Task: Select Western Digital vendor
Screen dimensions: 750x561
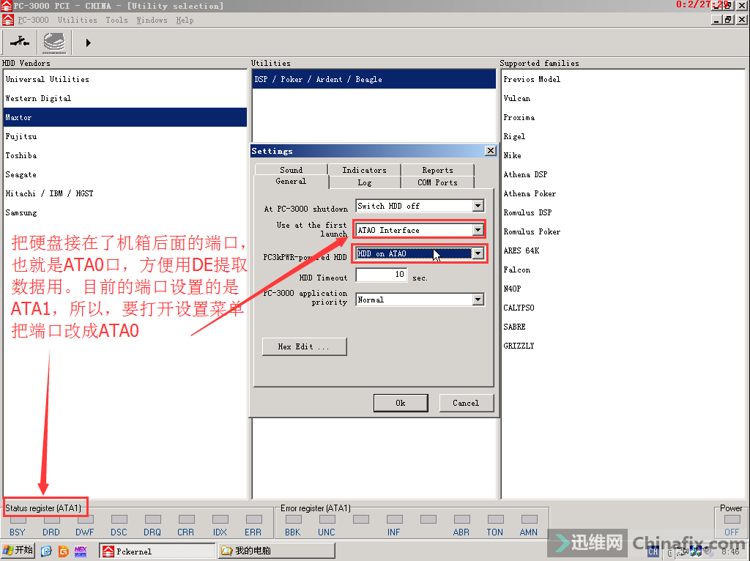Action: [x=125, y=98]
